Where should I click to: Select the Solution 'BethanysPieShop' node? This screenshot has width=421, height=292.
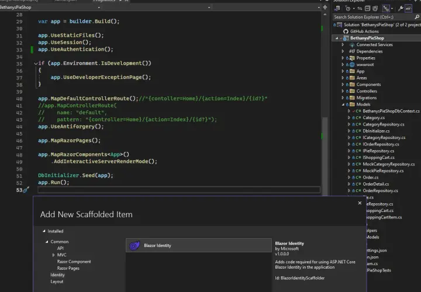pyautogui.click(x=382, y=25)
